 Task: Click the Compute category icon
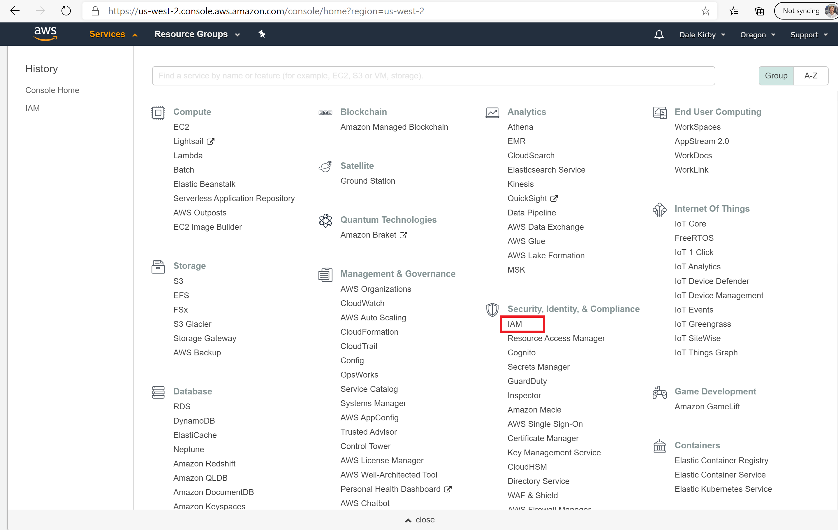click(x=158, y=113)
